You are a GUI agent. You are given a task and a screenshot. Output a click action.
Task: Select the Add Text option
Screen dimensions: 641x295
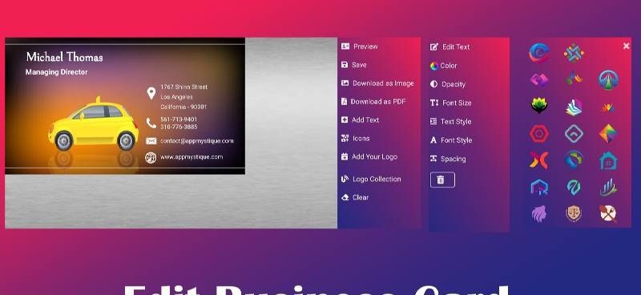point(360,120)
